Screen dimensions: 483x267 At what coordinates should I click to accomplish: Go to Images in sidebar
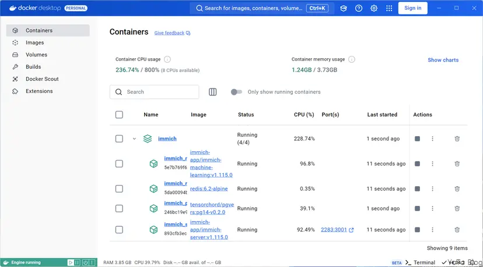click(48, 42)
